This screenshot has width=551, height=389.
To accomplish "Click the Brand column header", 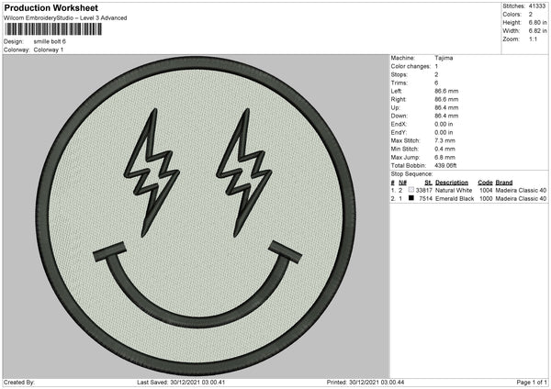I will point(504,183).
